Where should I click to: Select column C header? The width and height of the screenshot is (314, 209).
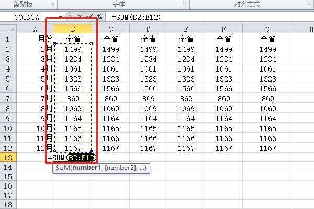111,29
